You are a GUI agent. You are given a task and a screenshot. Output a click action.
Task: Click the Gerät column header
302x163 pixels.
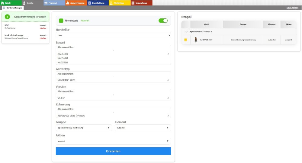click(207, 24)
